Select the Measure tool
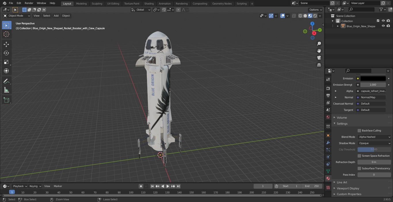 [x=6, y=90]
